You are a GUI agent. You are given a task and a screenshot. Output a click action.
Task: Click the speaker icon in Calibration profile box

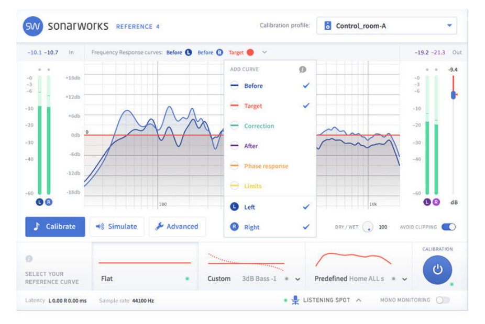pyautogui.click(x=327, y=26)
